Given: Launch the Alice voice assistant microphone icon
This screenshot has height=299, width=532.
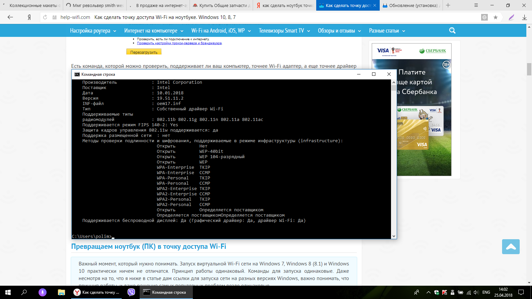Looking at the screenshot, I should click(x=42, y=292).
